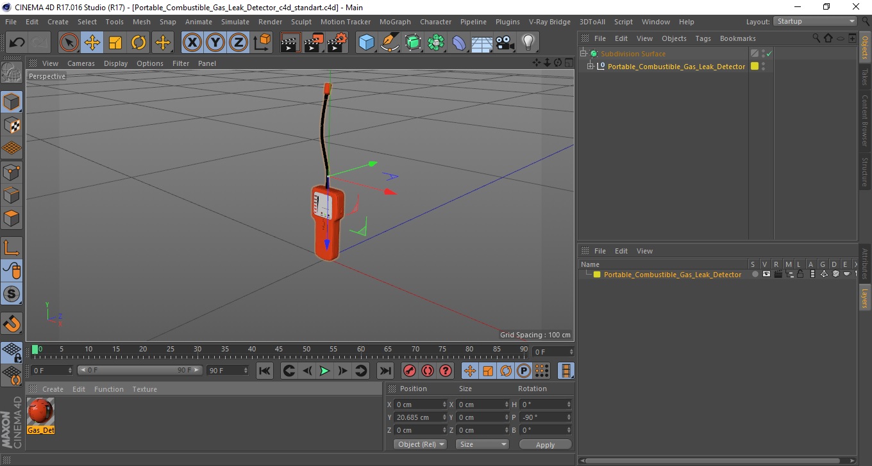Activate the Move tool
This screenshot has height=466, width=872.
(x=92, y=43)
